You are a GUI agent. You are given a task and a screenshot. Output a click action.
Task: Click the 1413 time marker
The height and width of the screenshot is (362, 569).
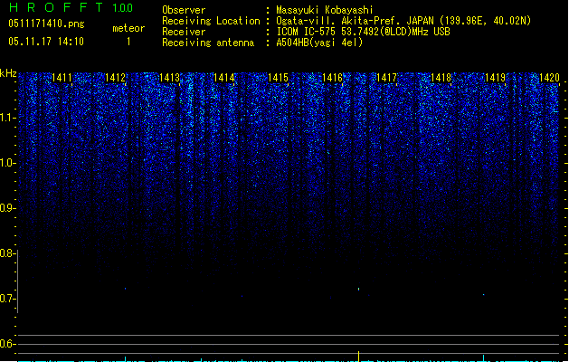[x=169, y=78]
